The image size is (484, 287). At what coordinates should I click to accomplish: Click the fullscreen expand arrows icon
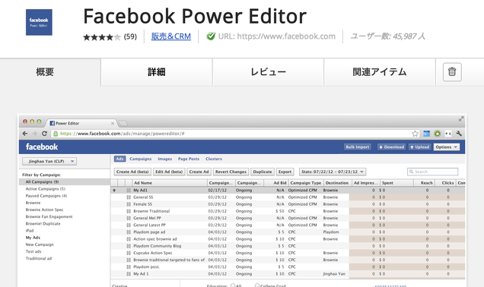[461, 119]
